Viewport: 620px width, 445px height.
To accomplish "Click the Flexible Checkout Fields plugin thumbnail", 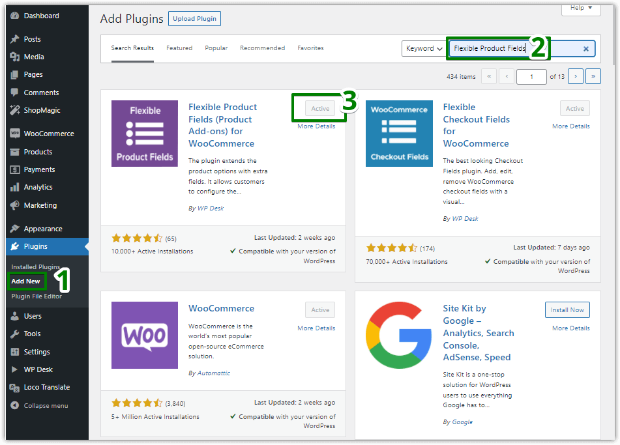I will tap(399, 134).
